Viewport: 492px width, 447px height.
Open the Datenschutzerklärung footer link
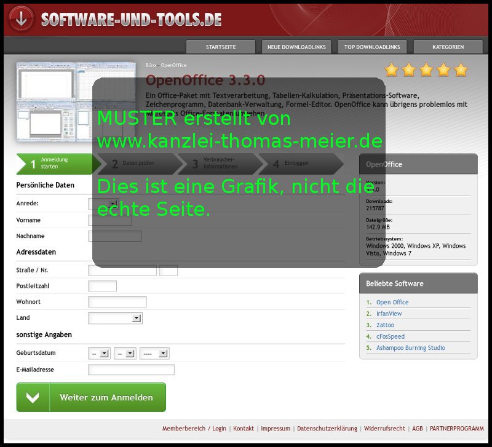pos(327,428)
